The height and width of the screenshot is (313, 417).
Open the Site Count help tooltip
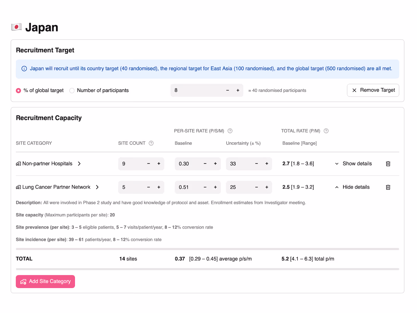coord(151,143)
